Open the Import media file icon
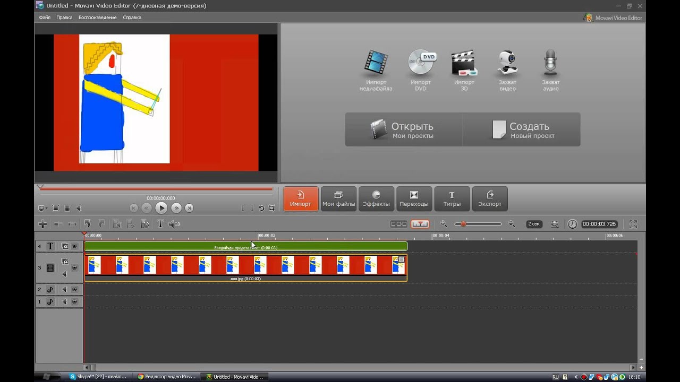Viewport: 680px width, 382px height. pos(376,63)
